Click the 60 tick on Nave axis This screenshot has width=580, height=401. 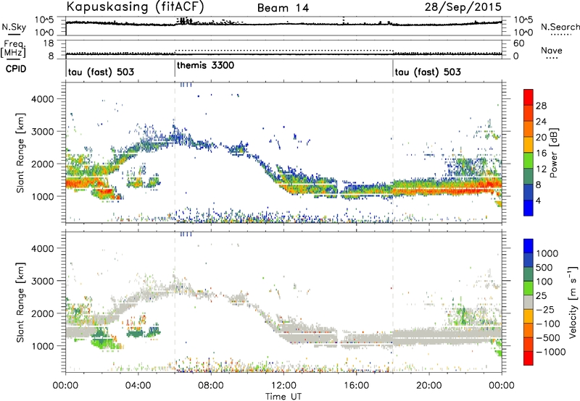(518, 43)
